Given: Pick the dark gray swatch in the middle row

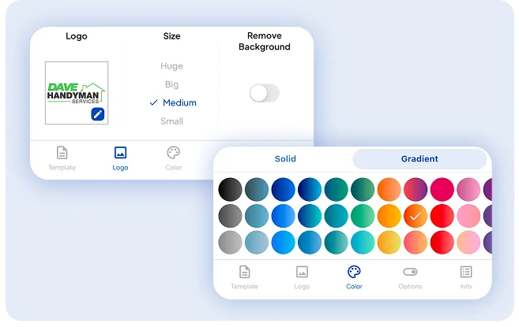Looking at the screenshot, I should [x=230, y=216].
